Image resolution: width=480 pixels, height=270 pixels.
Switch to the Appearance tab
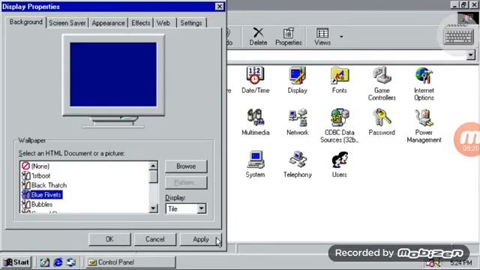coord(108,23)
